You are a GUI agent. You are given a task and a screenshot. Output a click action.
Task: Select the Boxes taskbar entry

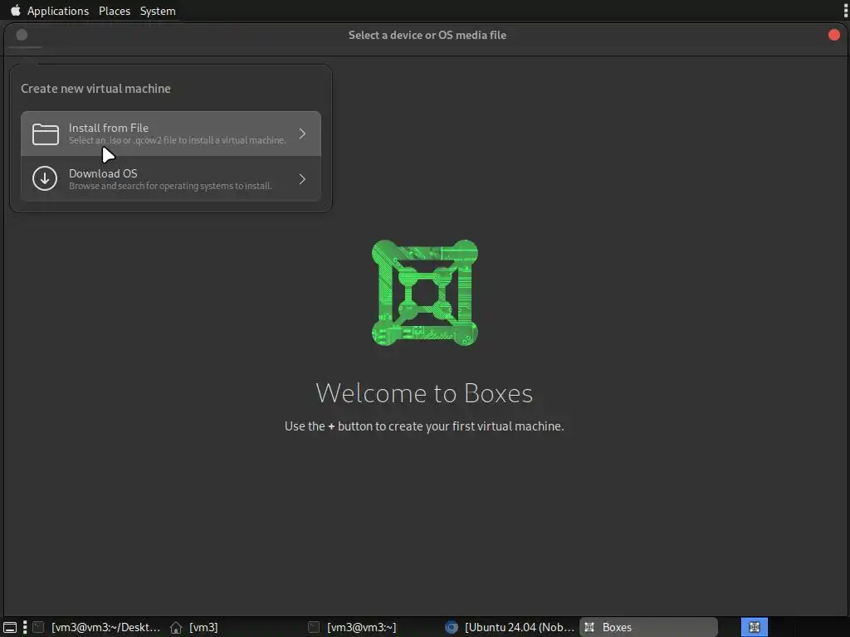(x=648, y=627)
